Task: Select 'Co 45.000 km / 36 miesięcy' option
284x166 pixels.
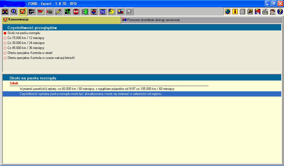Action: pyautogui.click(x=5, y=48)
